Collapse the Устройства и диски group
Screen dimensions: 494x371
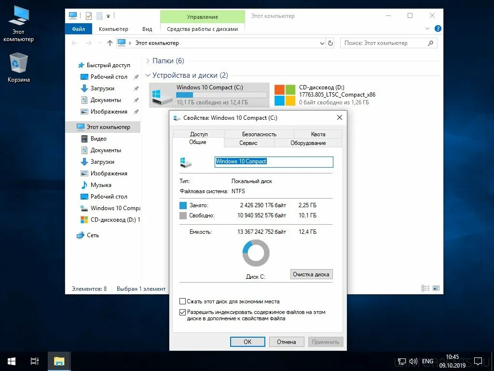pos(148,75)
